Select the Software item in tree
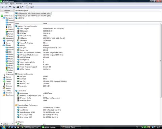162x129 pixels. 7,86
